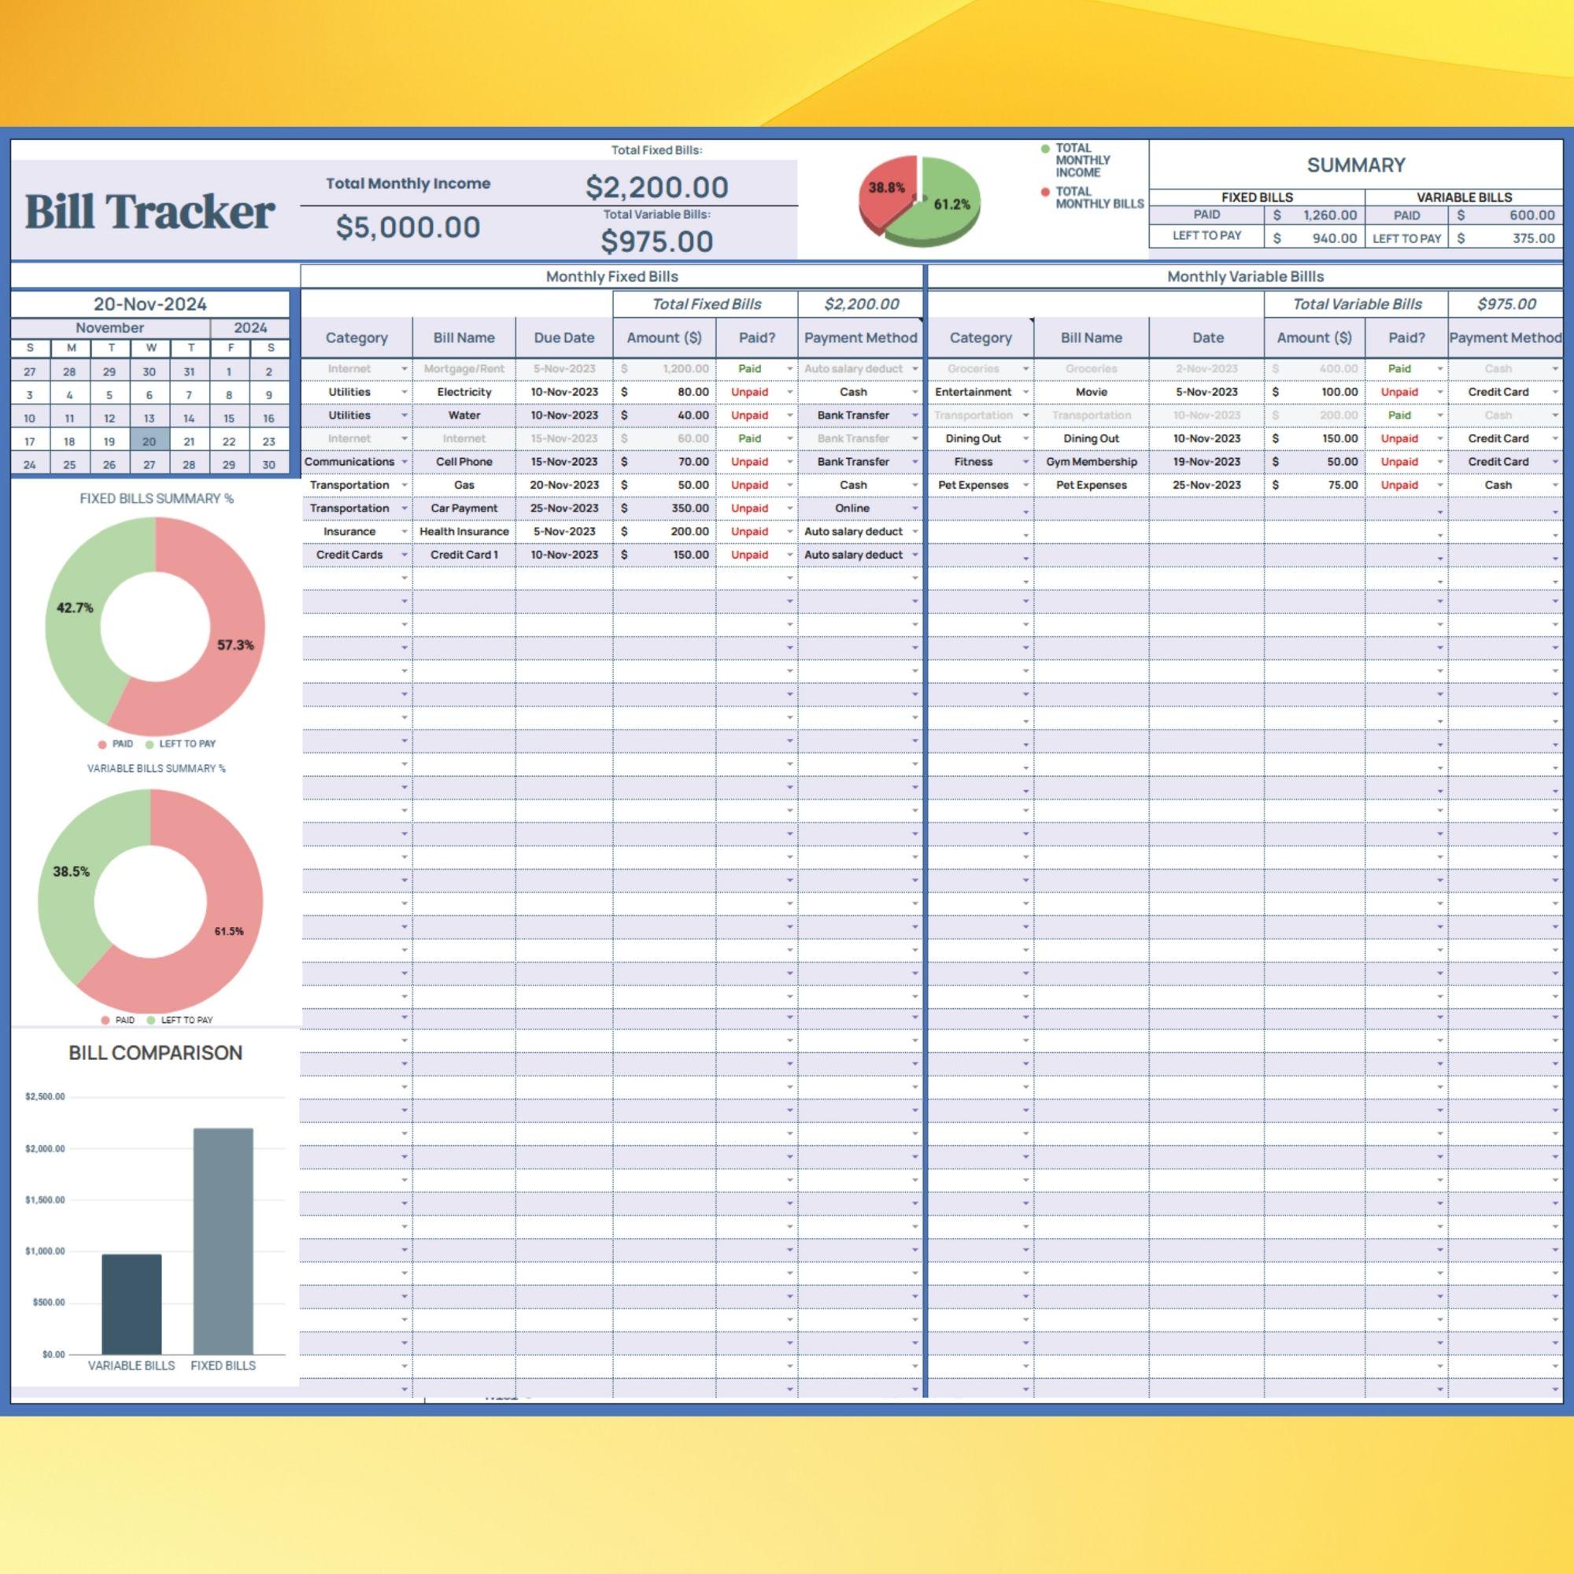Image resolution: width=1574 pixels, height=1574 pixels.
Task: Select the Monthly Variable Bills header
Action: 1247,276
